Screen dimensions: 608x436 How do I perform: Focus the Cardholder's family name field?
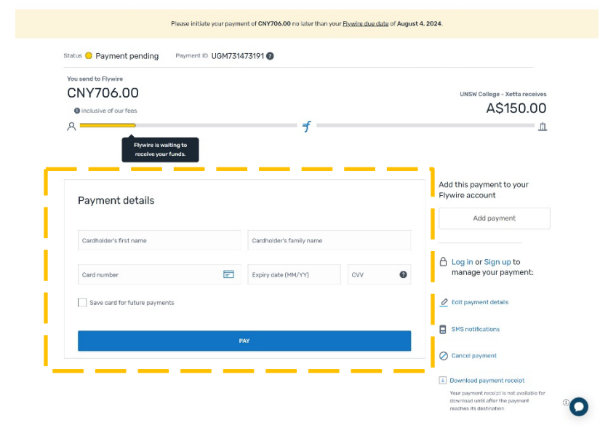[329, 240]
